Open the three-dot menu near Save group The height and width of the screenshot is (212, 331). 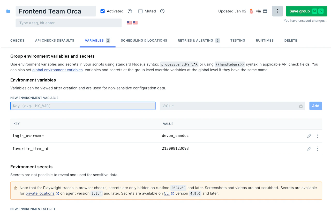[277, 11]
